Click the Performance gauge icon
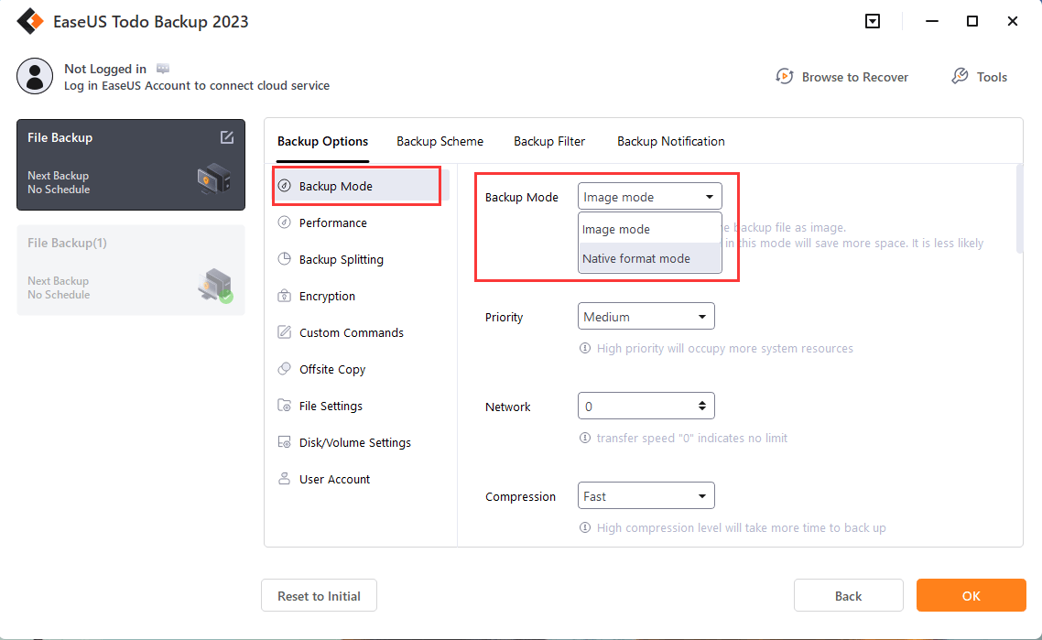1042x640 pixels. pyautogui.click(x=285, y=222)
